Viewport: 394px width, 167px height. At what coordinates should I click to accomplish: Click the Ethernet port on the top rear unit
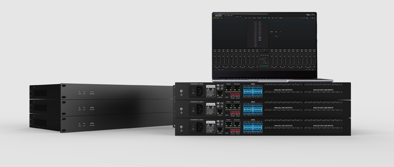pos(220,94)
